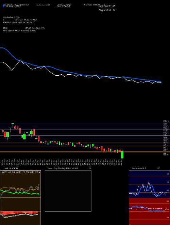Click the empty intraday trading price panel
Viewport: 170px width, 225px height.
click(68, 191)
